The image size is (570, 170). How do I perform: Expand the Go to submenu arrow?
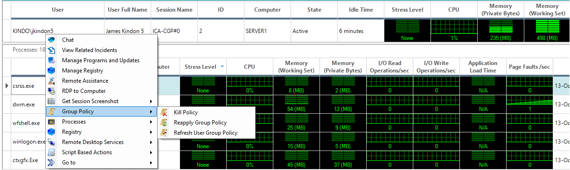[x=151, y=163]
